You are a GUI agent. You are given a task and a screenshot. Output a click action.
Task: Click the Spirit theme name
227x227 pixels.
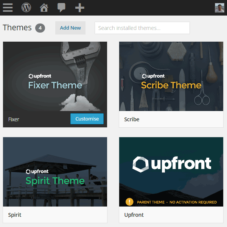[x=15, y=215]
